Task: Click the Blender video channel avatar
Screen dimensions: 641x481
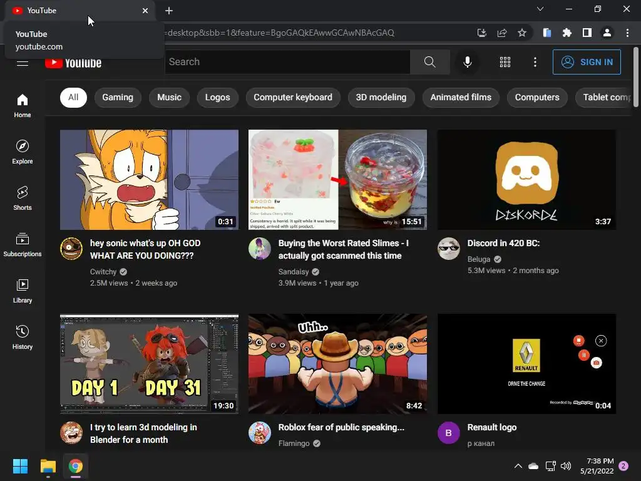Action: click(x=71, y=433)
